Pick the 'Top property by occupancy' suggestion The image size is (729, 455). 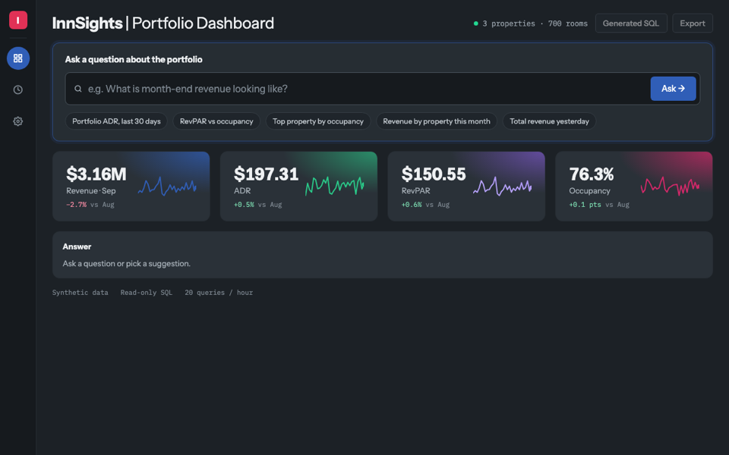[318, 121]
